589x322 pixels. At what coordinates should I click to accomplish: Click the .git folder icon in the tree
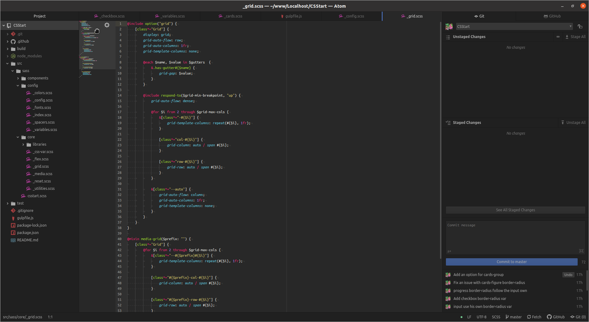pos(13,34)
